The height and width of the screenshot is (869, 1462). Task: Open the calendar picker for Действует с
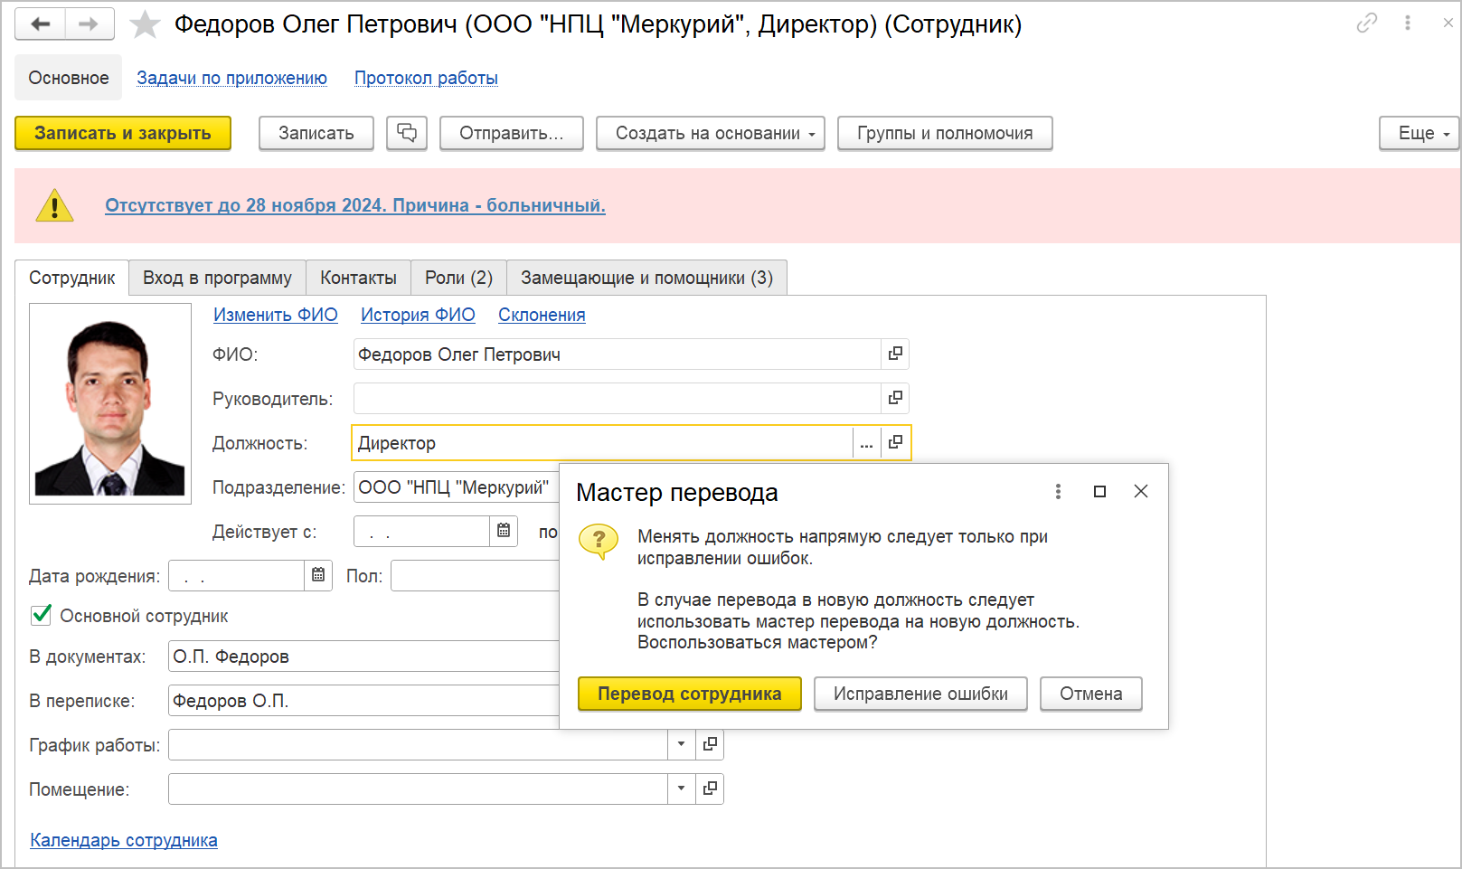504,531
